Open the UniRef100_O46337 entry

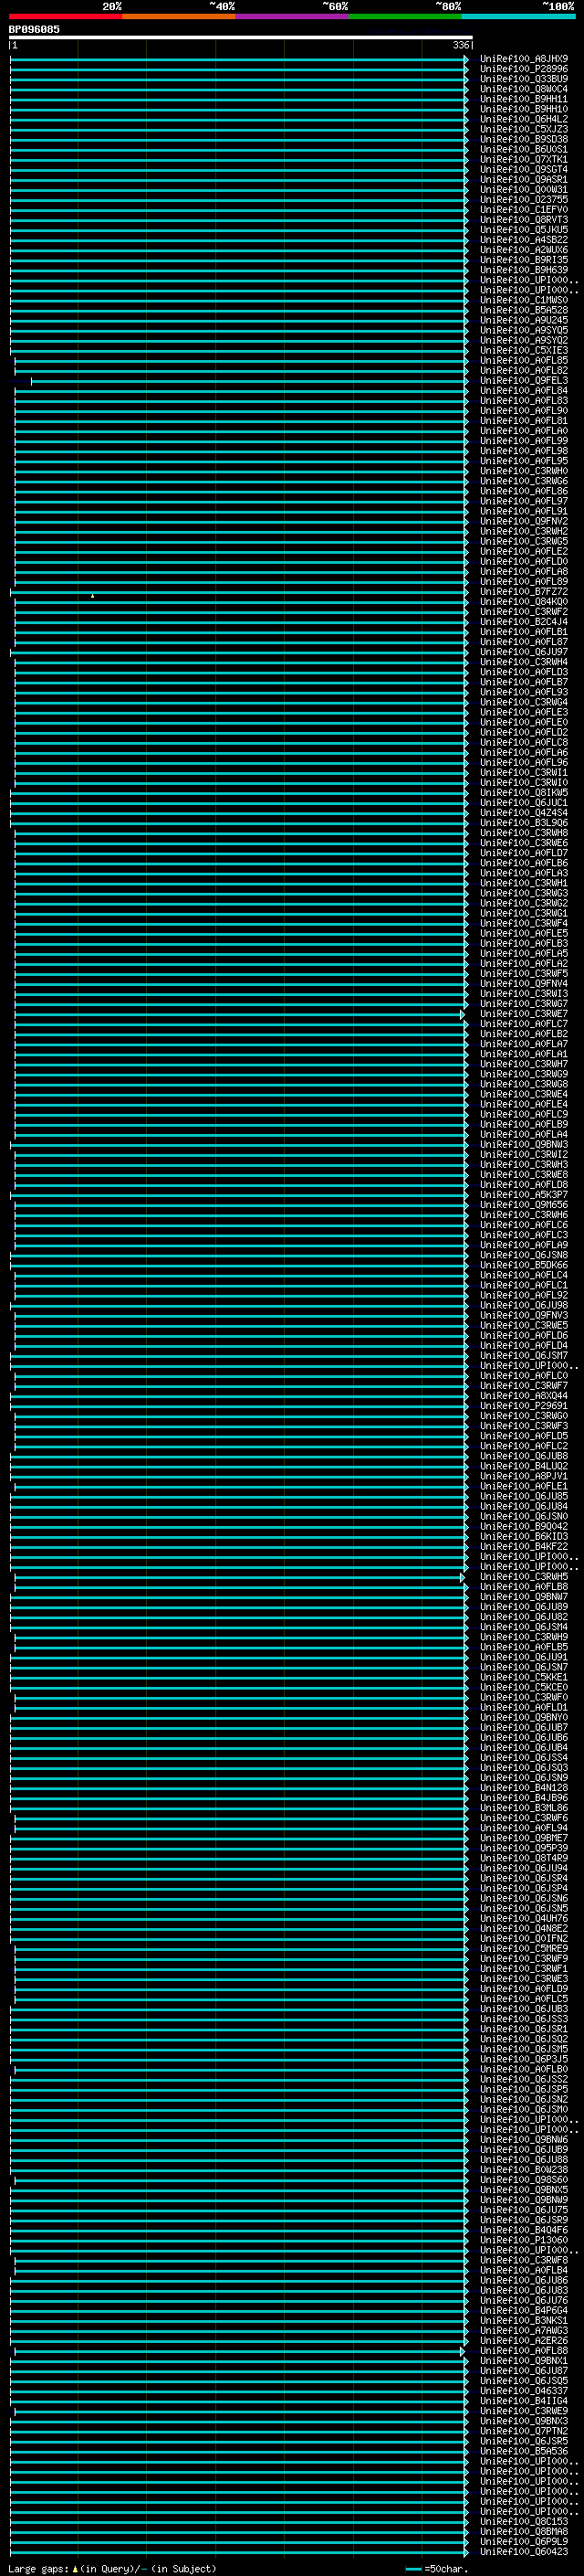(523, 2390)
